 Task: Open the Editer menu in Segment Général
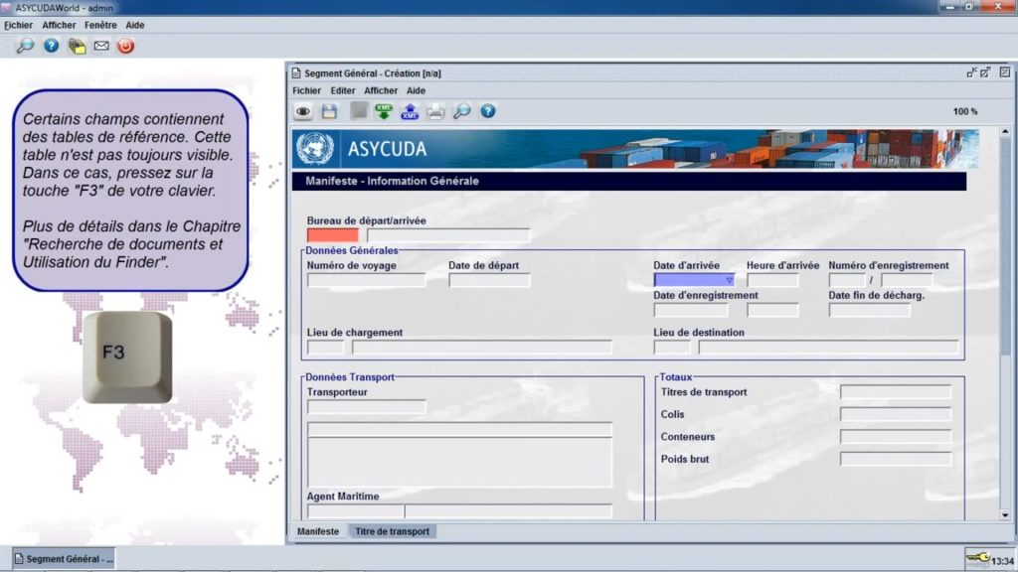[342, 90]
